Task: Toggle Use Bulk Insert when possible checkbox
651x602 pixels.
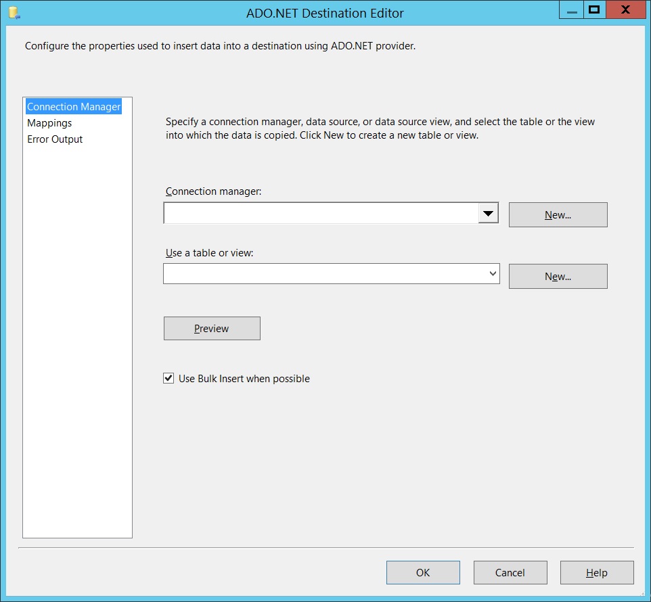Action: [169, 378]
